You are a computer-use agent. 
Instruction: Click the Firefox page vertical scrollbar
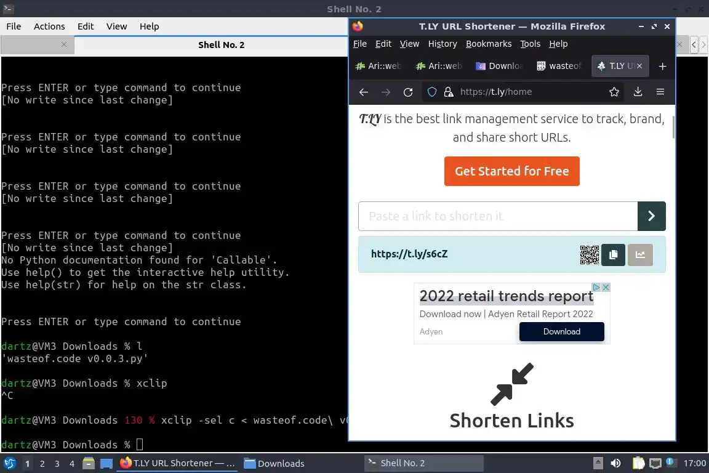673,127
